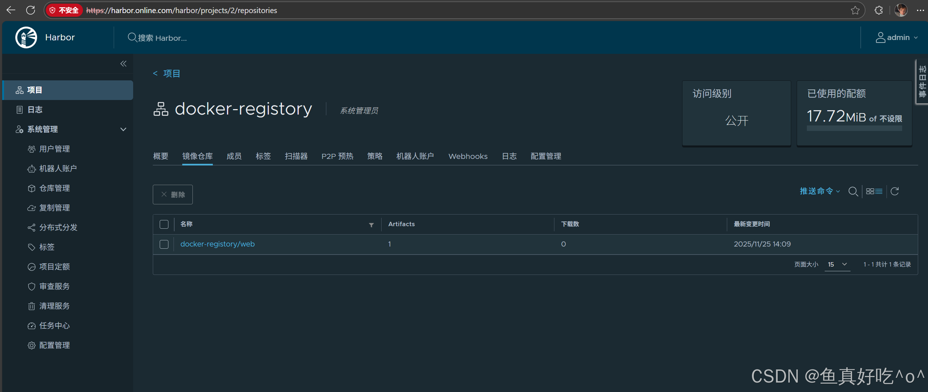
Task: Click the 不安全 security warning badge
Action: [x=64, y=10]
